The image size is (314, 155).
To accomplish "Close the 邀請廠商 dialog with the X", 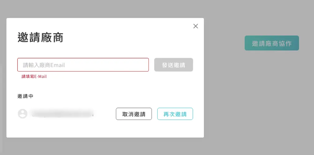I will click(x=196, y=26).
